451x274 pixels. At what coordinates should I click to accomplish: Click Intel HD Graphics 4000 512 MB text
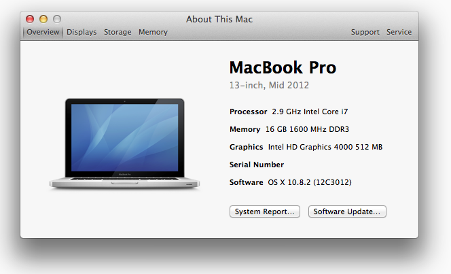pos(325,147)
